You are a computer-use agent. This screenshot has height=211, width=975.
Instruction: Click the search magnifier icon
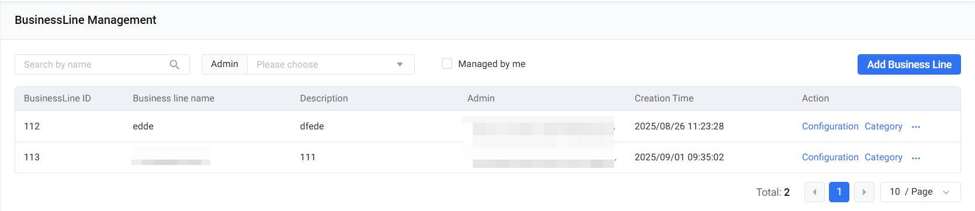[x=174, y=65]
